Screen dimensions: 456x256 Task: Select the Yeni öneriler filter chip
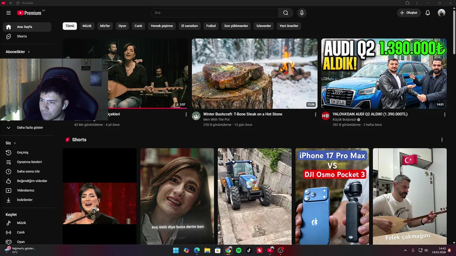coord(289,26)
